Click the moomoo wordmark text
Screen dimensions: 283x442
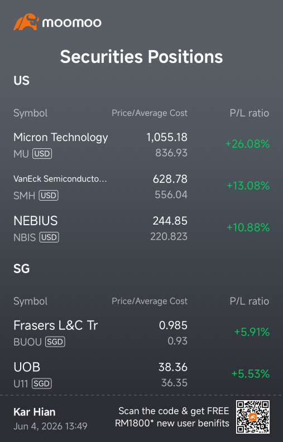(x=72, y=23)
